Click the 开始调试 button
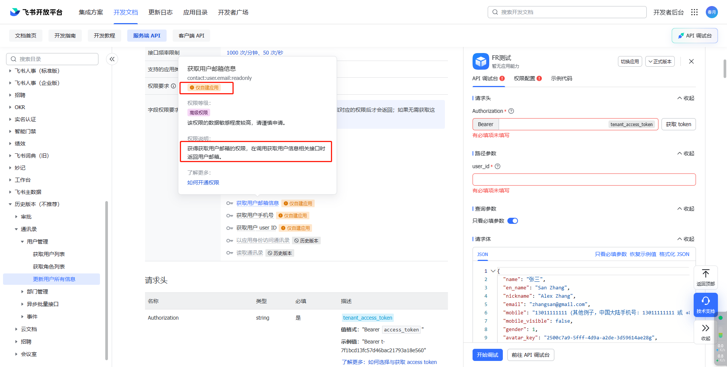The width and height of the screenshot is (727, 367). click(x=487, y=355)
